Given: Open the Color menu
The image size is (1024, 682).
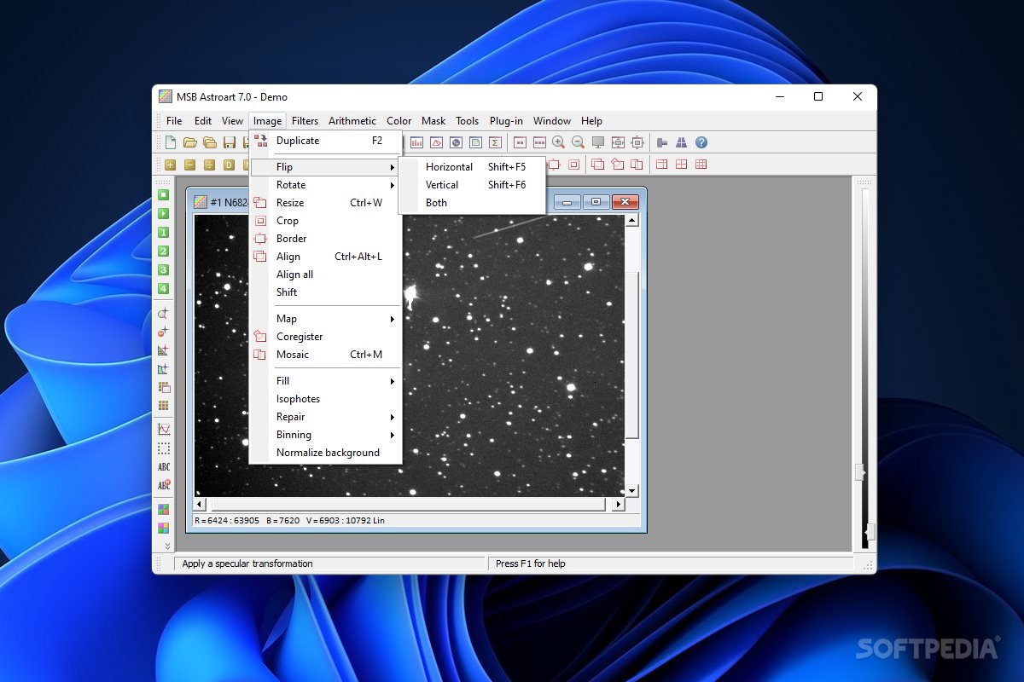Looking at the screenshot, I should pos(399,121).
